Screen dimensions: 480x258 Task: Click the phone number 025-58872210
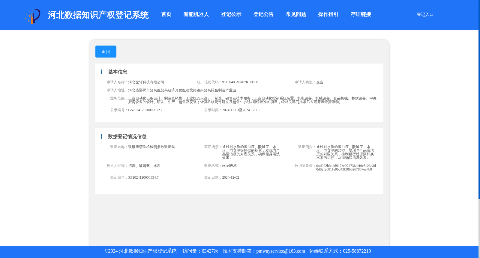tap(357, 251)
